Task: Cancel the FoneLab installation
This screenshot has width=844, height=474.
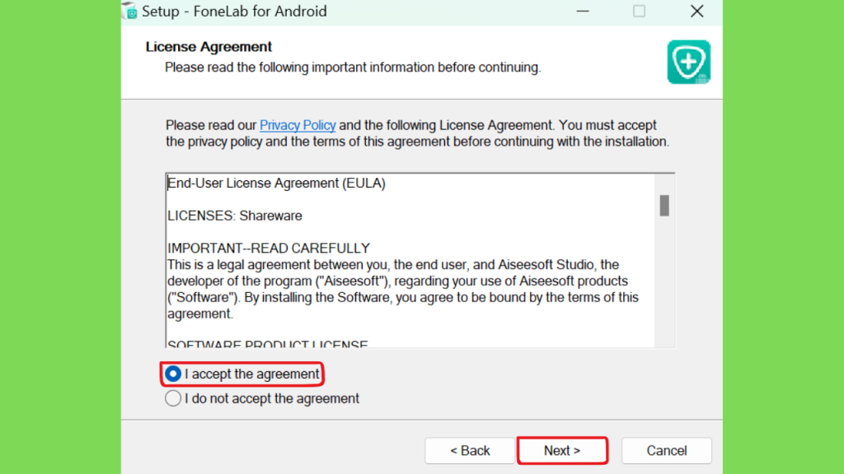Action: click(666, 450)
